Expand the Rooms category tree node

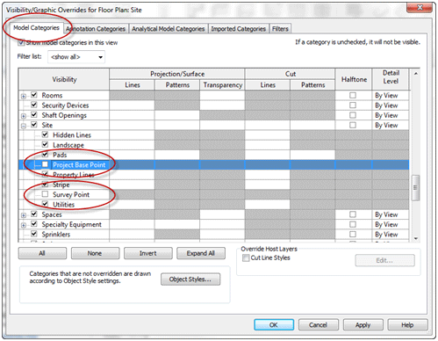click(x=24, y=96)
